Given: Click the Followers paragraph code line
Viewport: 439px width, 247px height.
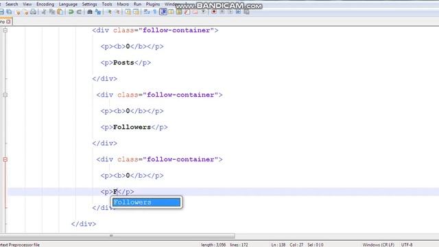Looking at the screenshot, I should (134, 127).
